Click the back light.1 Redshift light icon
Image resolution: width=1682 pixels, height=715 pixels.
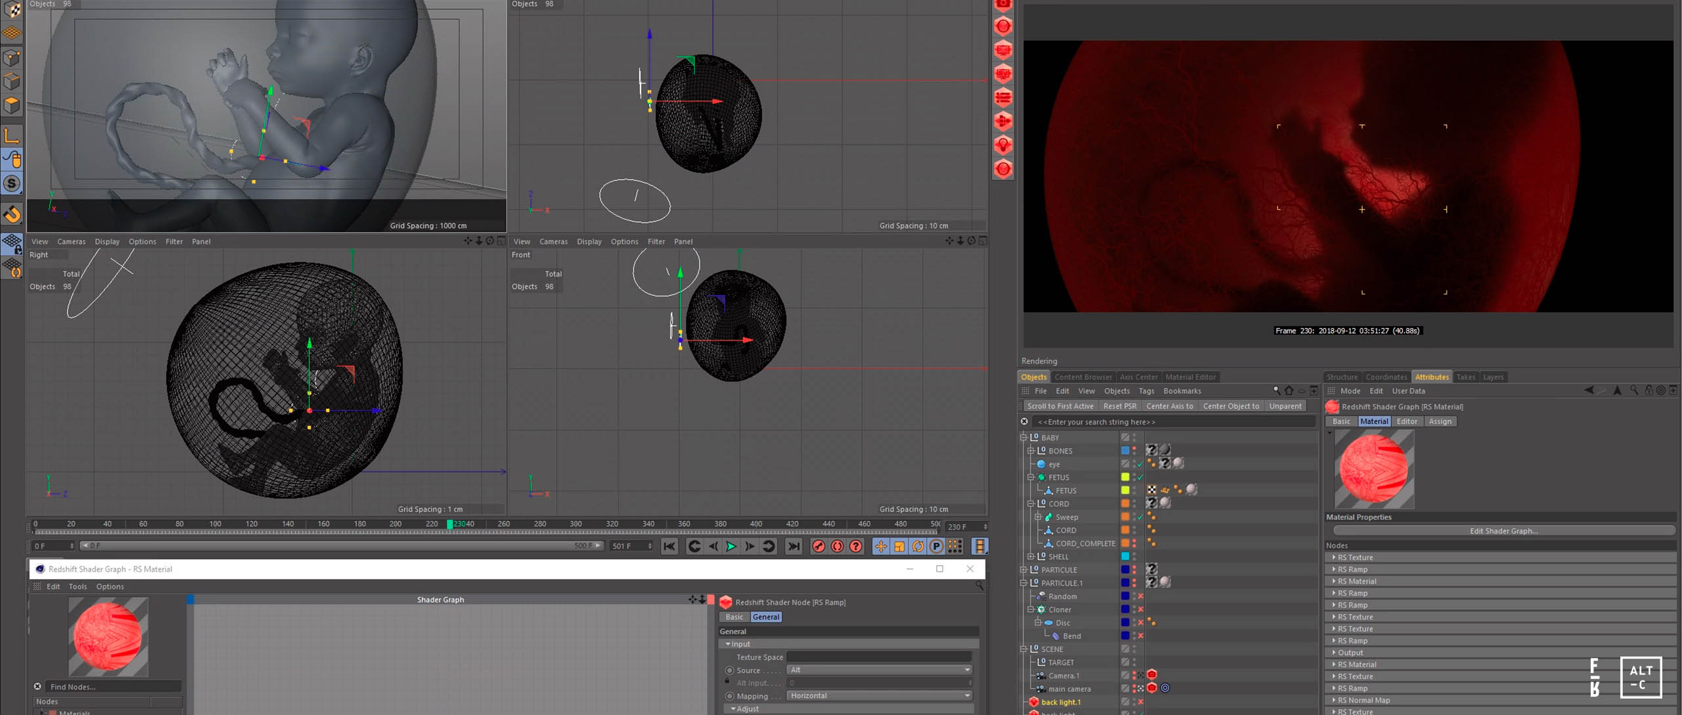(1034, 702)
